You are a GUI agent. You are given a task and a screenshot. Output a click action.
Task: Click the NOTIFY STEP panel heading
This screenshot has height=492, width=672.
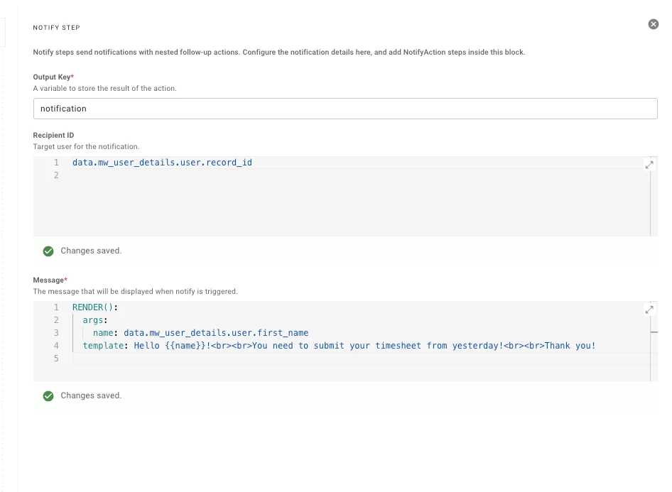(x=57, y=28)
